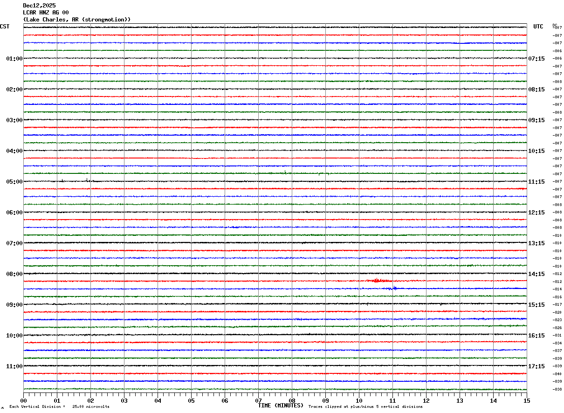The width and height of the screenshot is (564, 413).
Task: Click the blue seismic spike near minute 11
Action: tap(392, 288)
